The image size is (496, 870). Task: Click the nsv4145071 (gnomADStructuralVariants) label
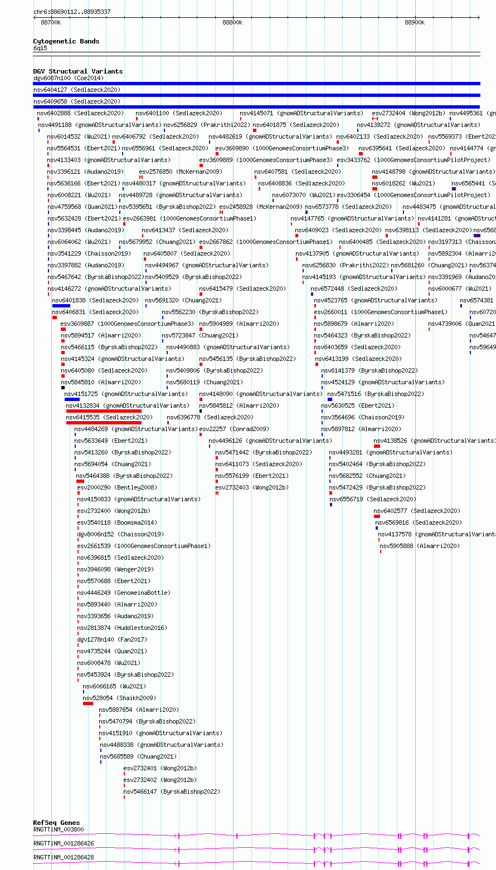(x=302, y=113)
